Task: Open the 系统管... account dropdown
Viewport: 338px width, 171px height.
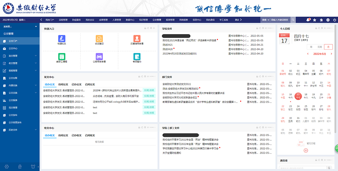Action: pos(20,27)
